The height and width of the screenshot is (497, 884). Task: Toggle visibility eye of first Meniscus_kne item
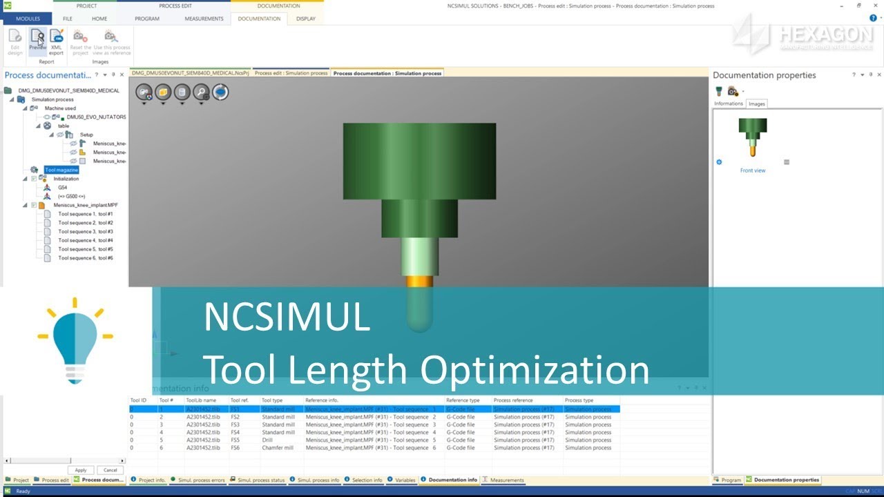click(73, 144)
